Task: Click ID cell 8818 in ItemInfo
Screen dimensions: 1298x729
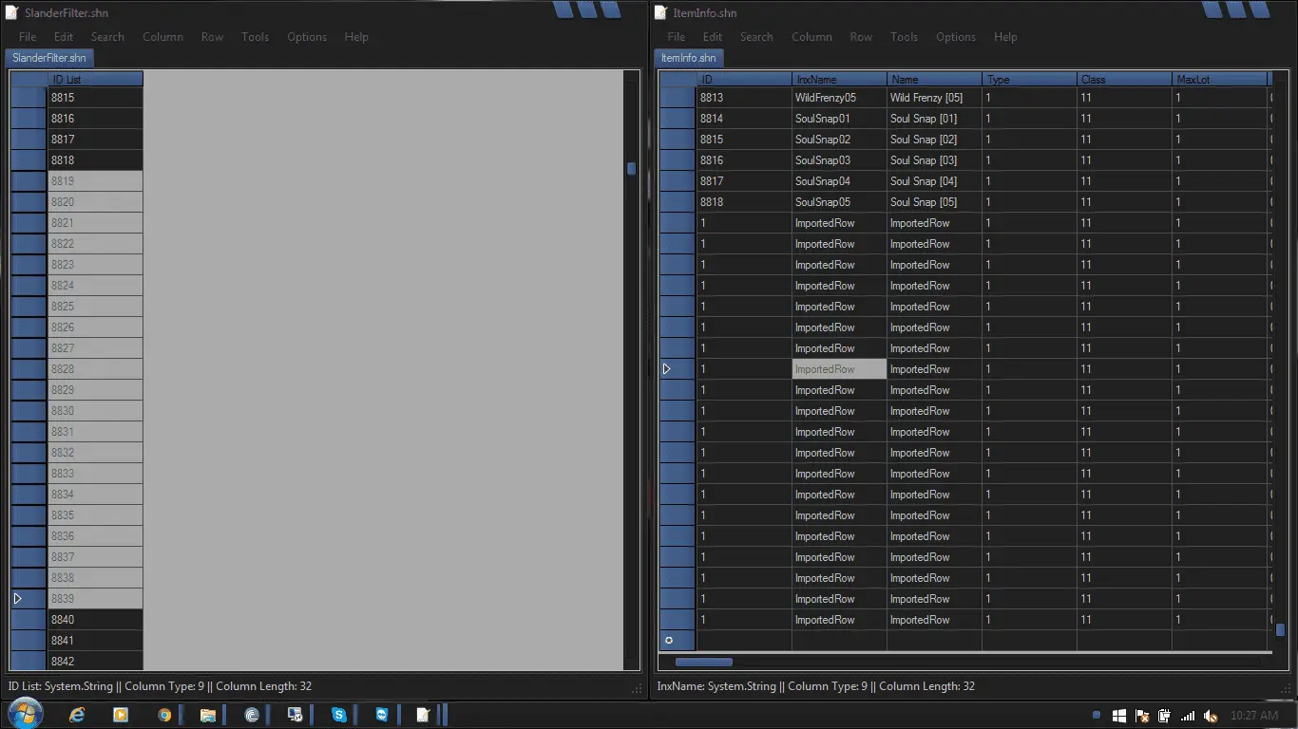Action: tap(744, 202)
